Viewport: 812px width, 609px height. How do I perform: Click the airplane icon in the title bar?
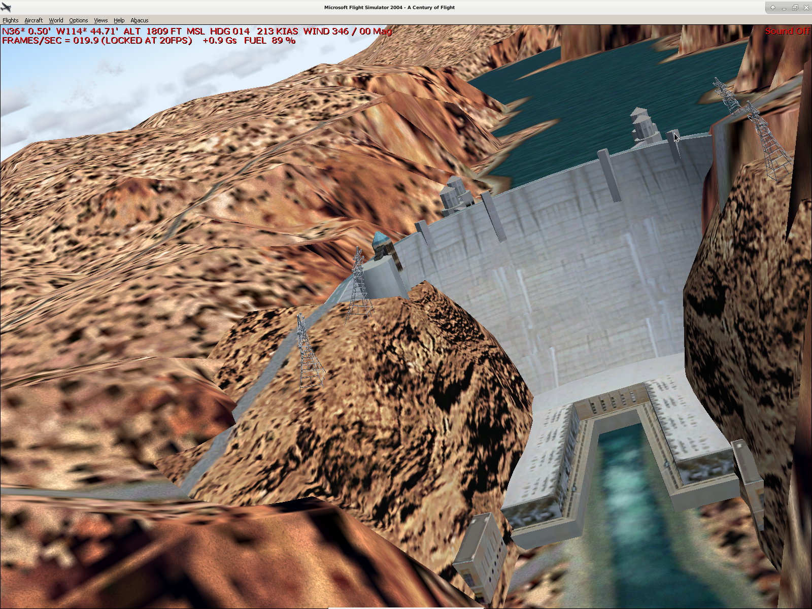[6, 7]
